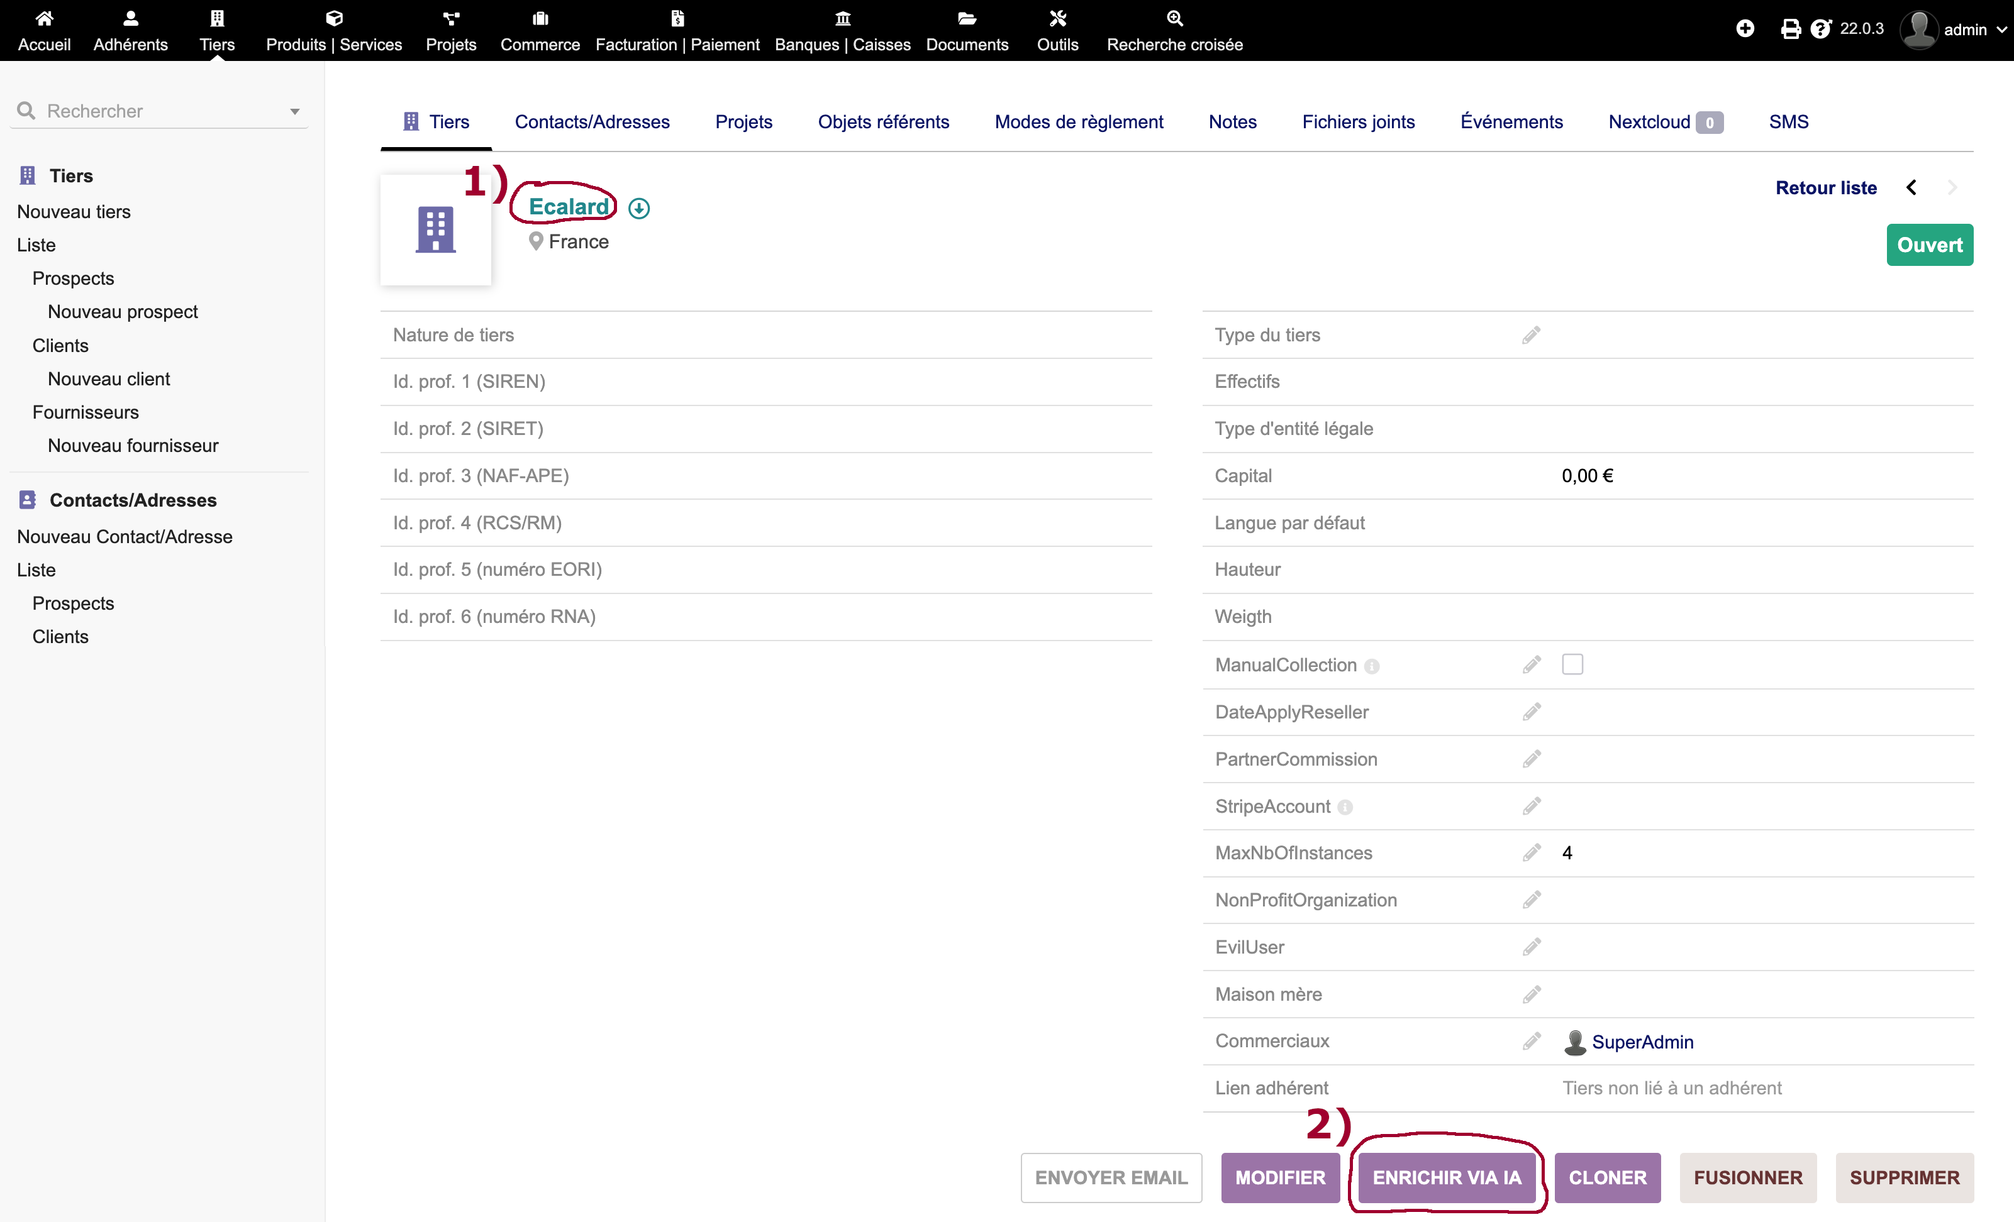Open the Outils tools menu icon
The width and height of the screenshot is (2014, 1222).
coord(1057,18)
